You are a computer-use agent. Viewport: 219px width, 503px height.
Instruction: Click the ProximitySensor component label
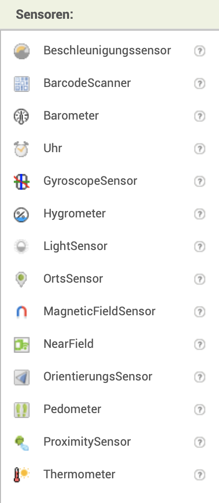87,442
